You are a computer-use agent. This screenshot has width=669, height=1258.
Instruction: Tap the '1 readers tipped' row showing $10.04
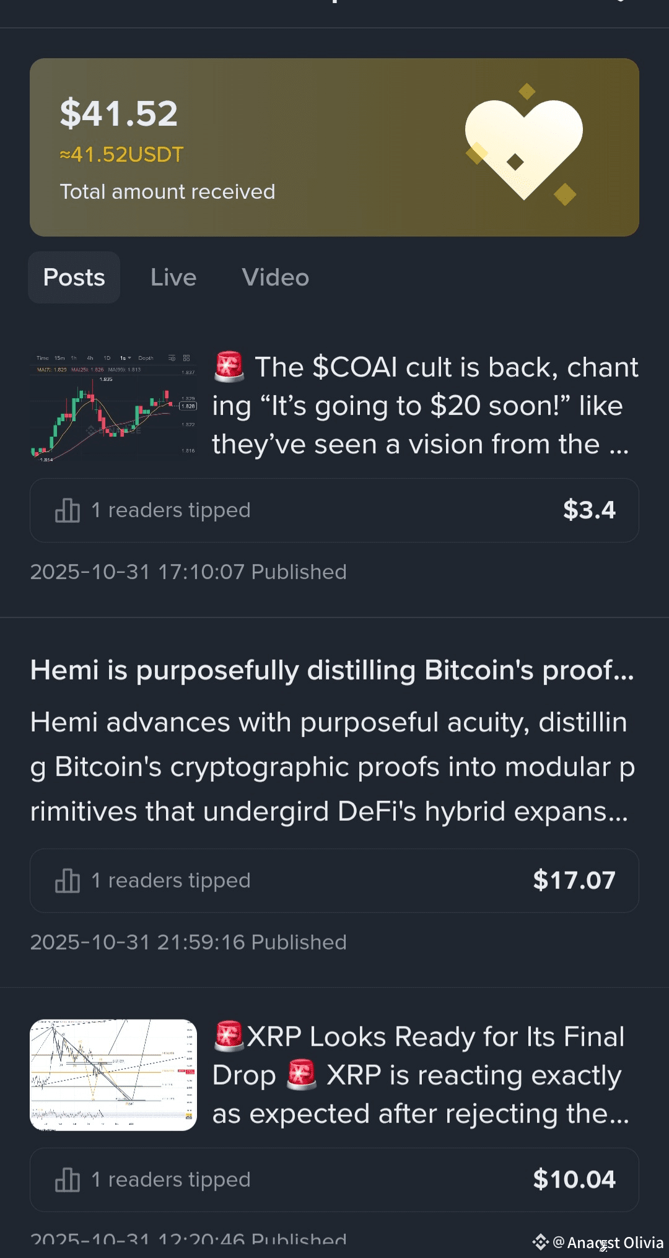[x=334, y=1180]
